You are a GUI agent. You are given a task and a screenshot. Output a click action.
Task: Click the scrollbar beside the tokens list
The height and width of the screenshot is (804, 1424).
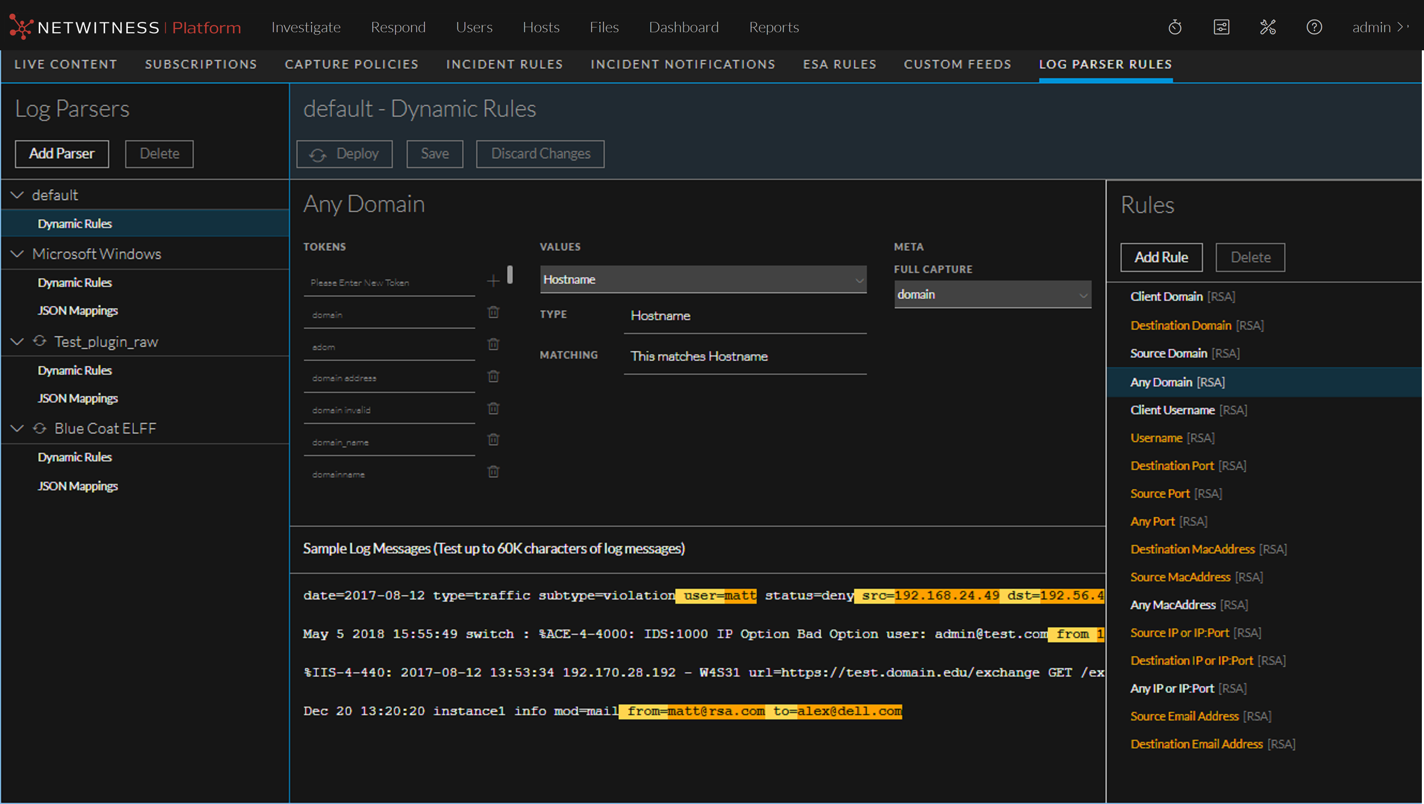point(509,274)
